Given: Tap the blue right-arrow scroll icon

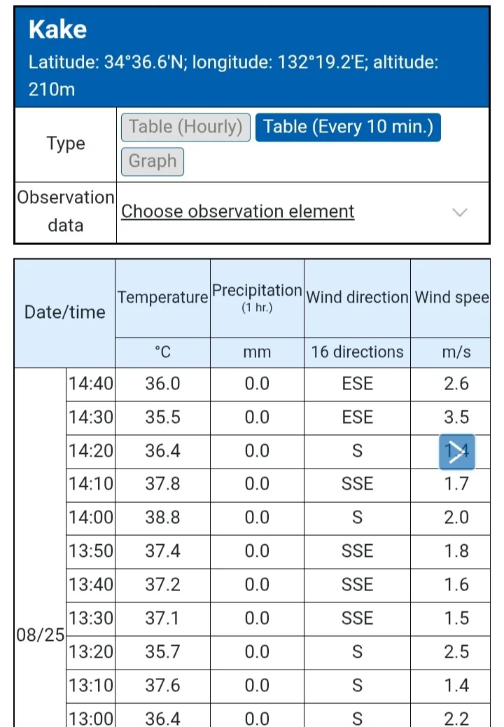Looking at the screenshot, I should (456, 452).
